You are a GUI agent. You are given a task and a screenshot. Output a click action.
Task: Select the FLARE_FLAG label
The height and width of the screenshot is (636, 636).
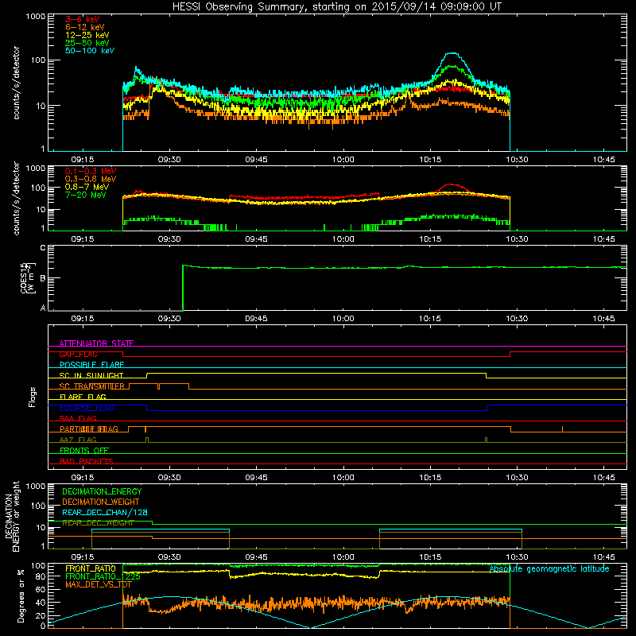[x=83, y=397]
